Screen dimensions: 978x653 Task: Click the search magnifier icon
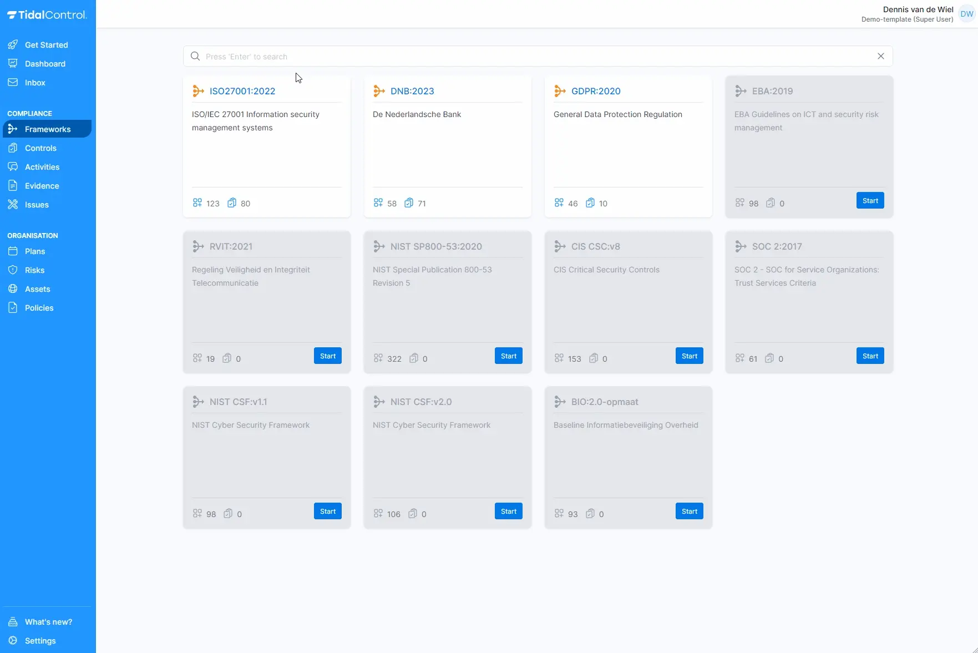(195, 56)
